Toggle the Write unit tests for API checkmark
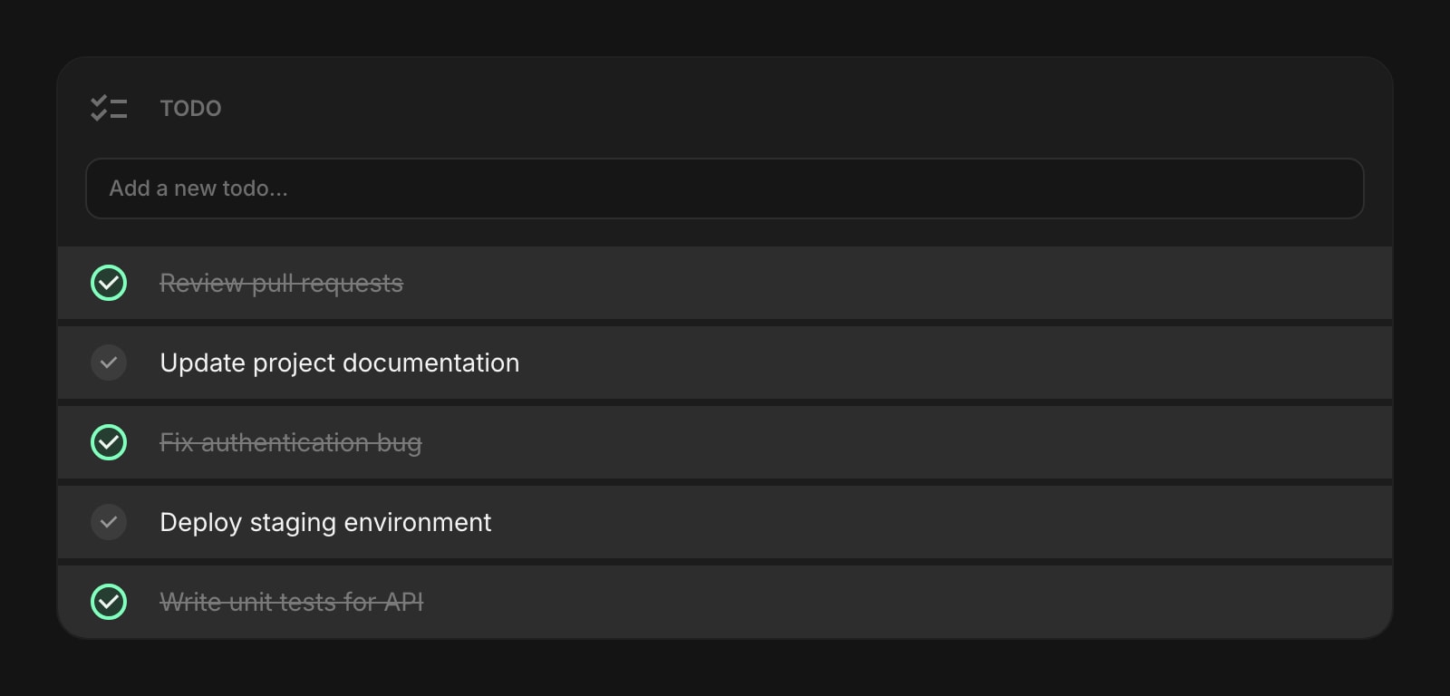The width and height of the screenshot is (1450, 696). pyautogui.click(x=109, y=602)
